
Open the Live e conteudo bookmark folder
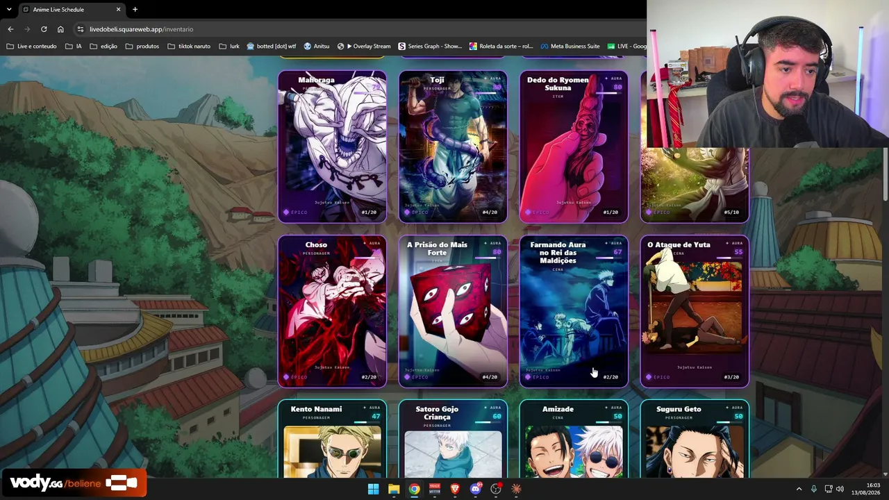[31, 47]
